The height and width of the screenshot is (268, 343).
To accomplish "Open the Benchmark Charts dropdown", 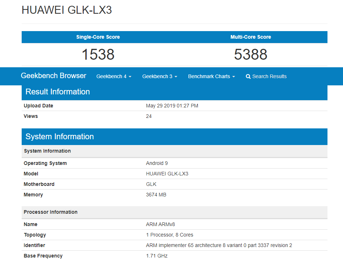I will point(211,76).
